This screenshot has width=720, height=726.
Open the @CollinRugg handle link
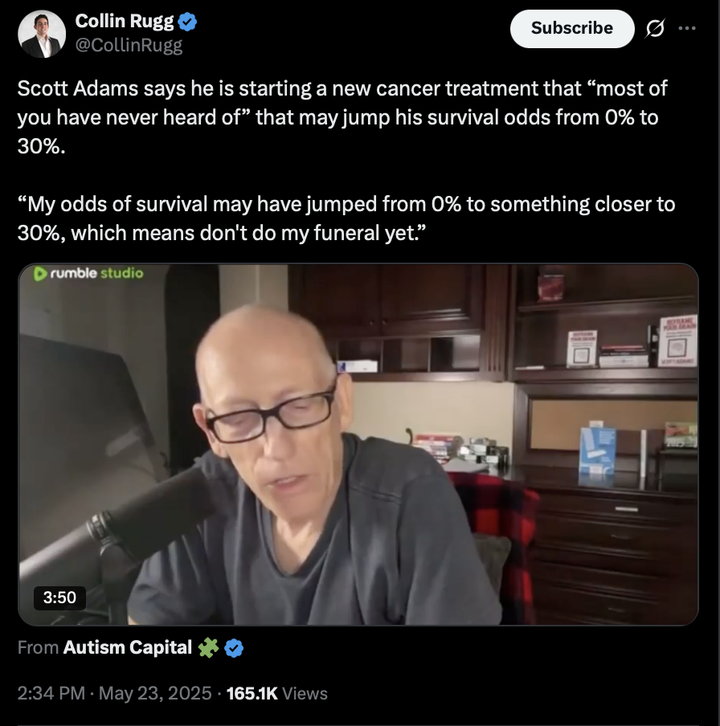129,45
